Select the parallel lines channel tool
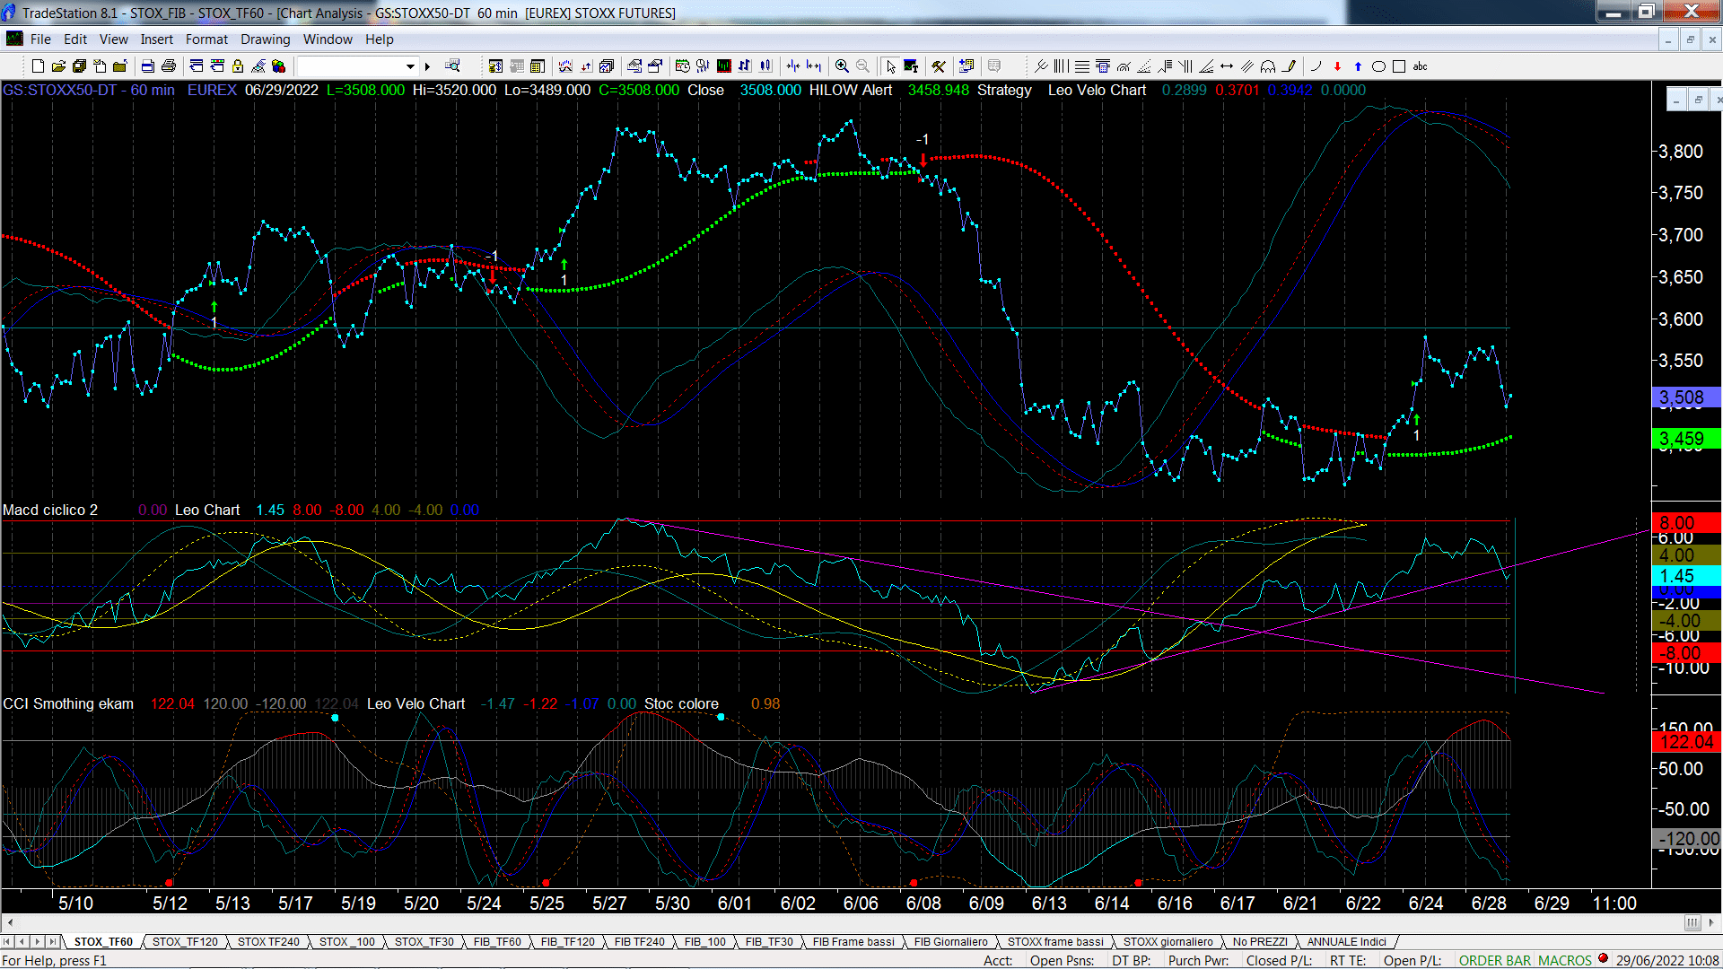The width and height of the screenshot is (1723, 969). 1247,66
